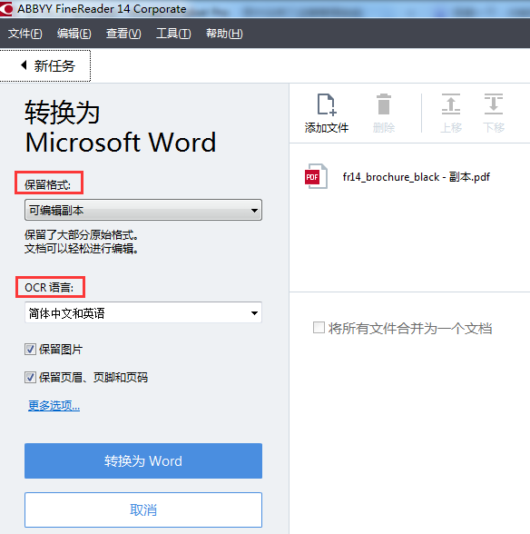Click the Move Down (下移) icon
530x534 pixels.
[x=493, y=104]
